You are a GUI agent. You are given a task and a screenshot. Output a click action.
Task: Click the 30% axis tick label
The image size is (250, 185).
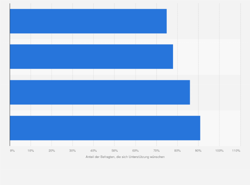coord(73,151)
